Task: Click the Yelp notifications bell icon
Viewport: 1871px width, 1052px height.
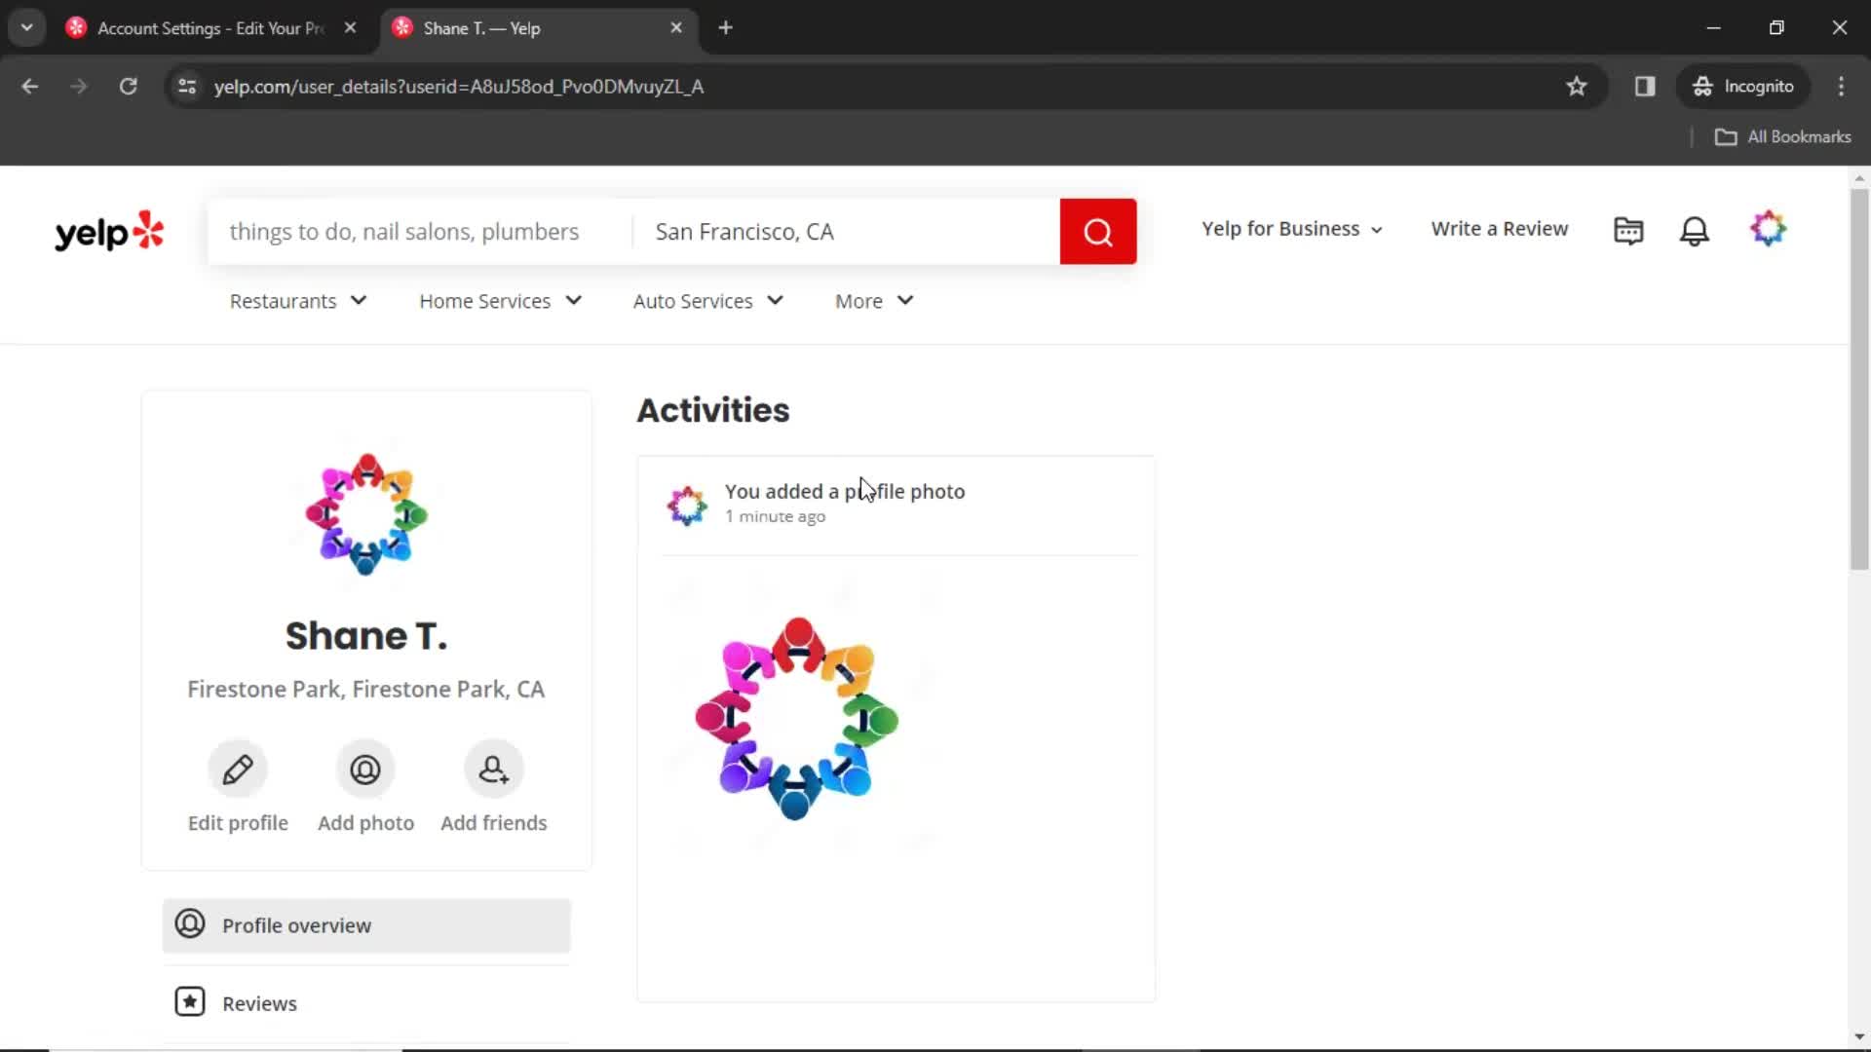Action: 1695,229
